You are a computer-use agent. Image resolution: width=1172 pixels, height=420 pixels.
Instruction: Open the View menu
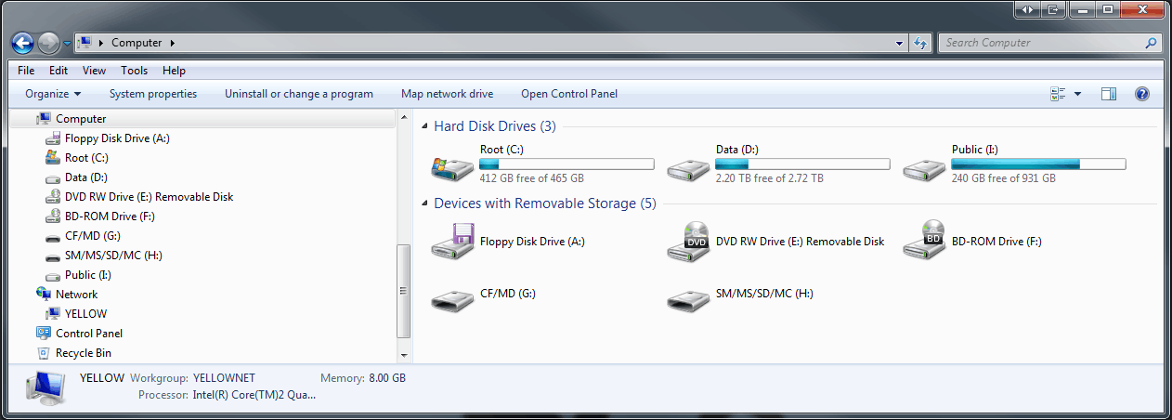tap(94, 71)
